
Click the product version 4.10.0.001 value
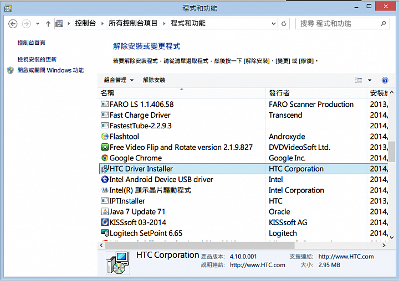[x=243, y=257]
